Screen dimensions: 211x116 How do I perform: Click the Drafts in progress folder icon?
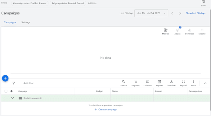20,98
